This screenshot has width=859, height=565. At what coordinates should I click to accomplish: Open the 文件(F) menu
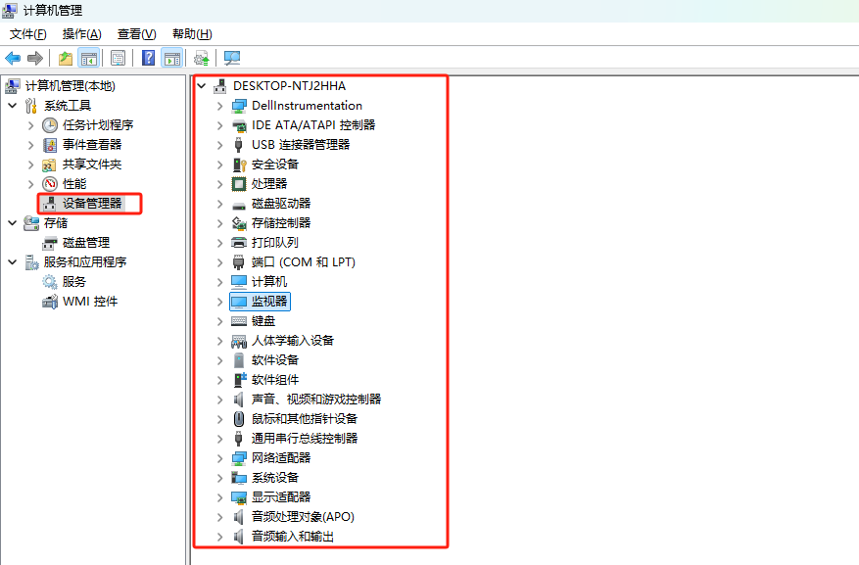(x=28, y=34)
